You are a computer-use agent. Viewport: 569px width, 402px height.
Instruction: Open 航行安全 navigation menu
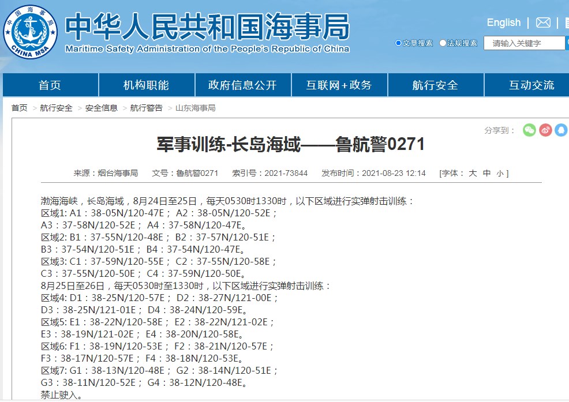click(436, 85)
